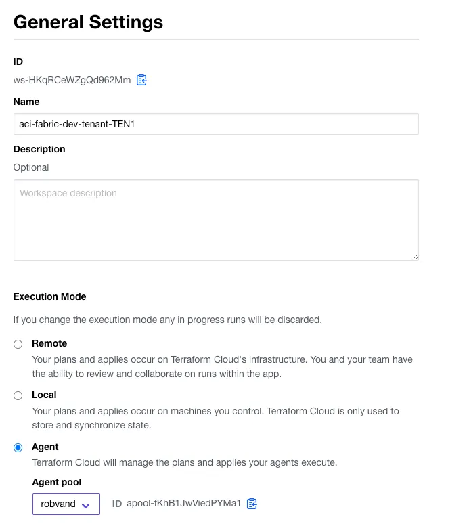Click the bold "Local" option label text
The width and height of the screenshot is (469, 528).
(x=44, y=395)
